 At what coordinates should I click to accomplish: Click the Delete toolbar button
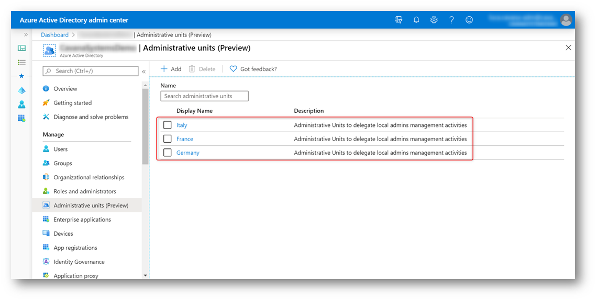click(202, 69)
